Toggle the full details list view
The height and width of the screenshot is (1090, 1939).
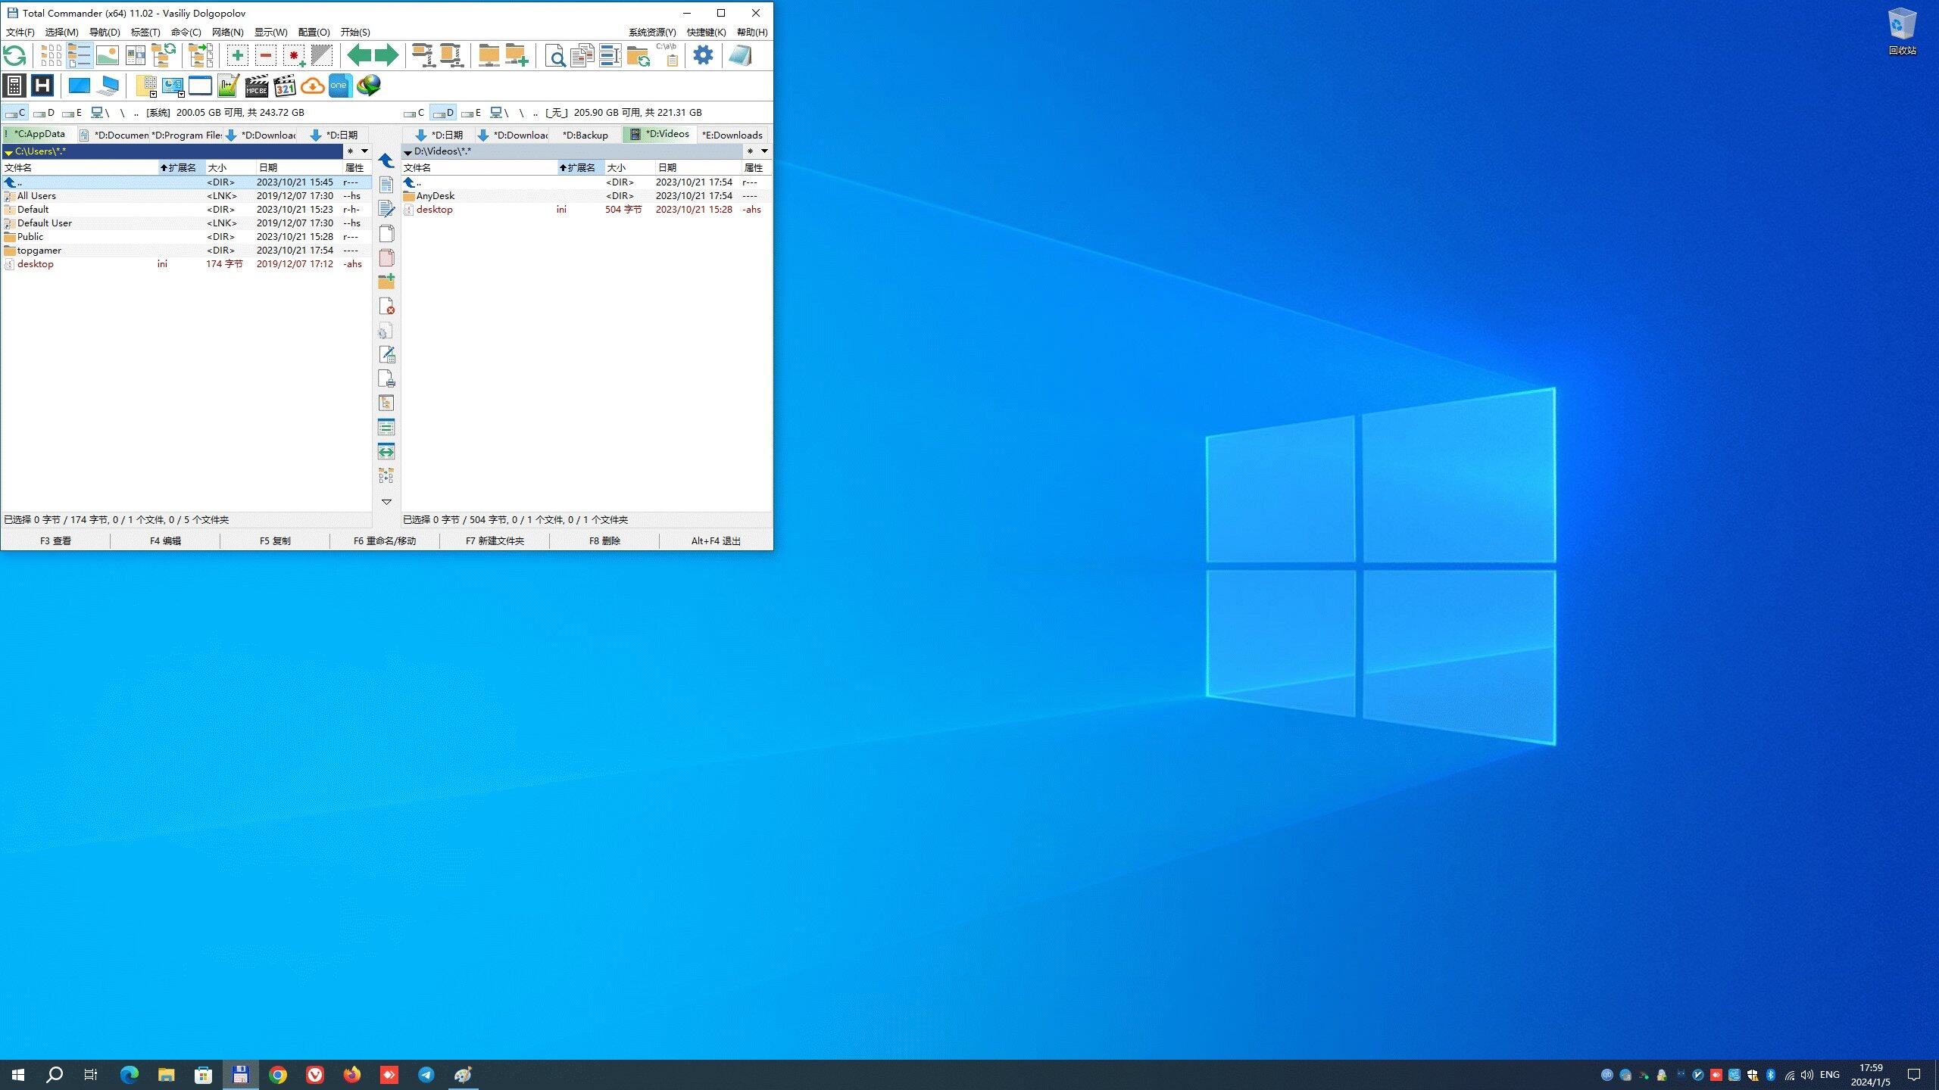(x=79, y=55)
